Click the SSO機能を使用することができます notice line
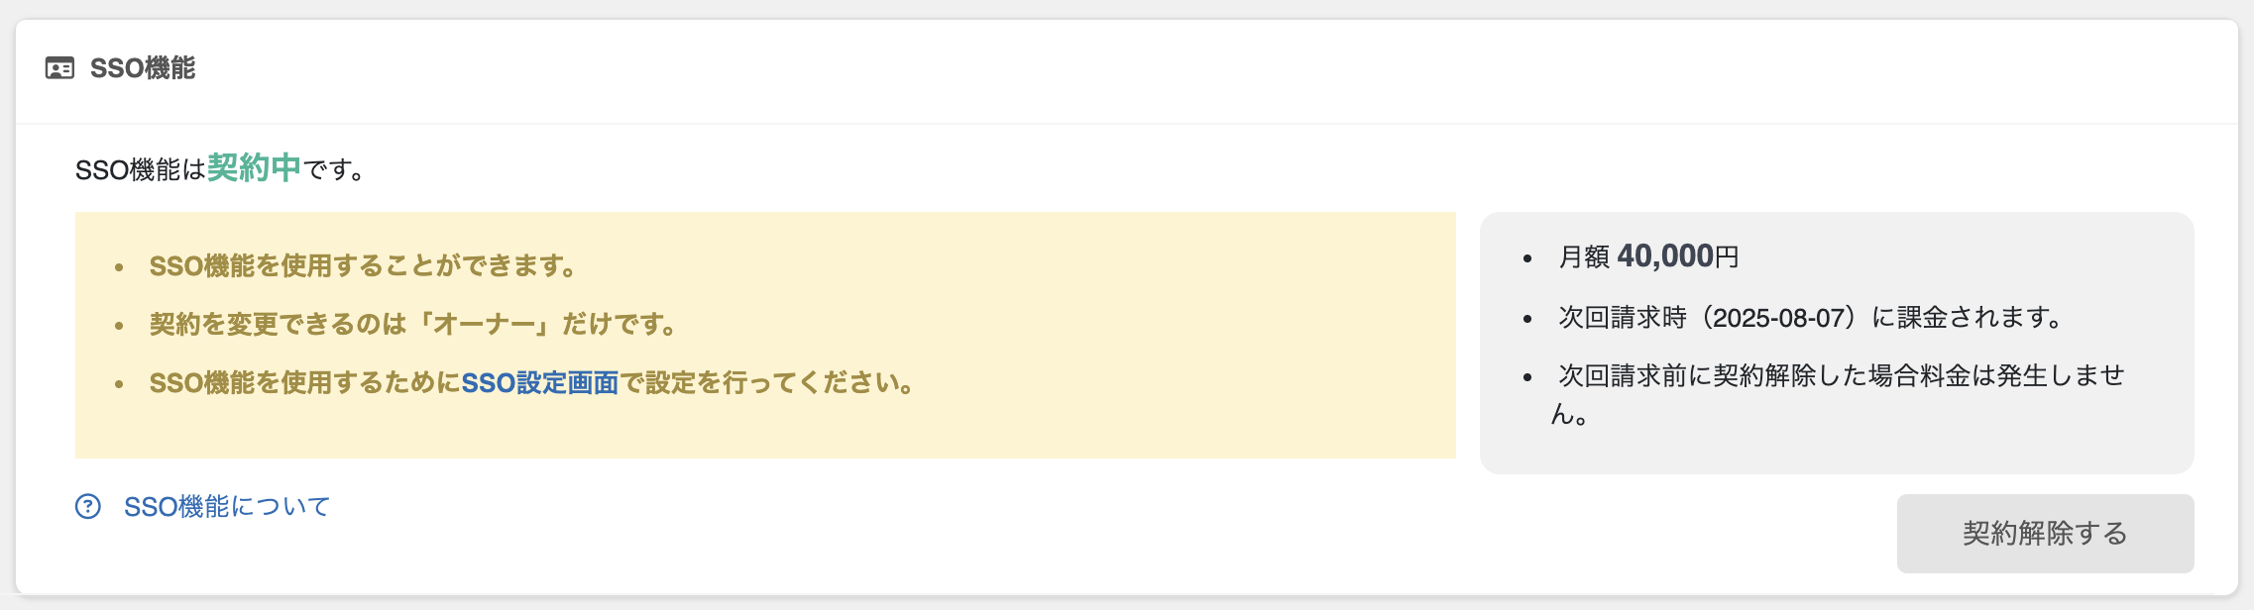 [363, 266]
